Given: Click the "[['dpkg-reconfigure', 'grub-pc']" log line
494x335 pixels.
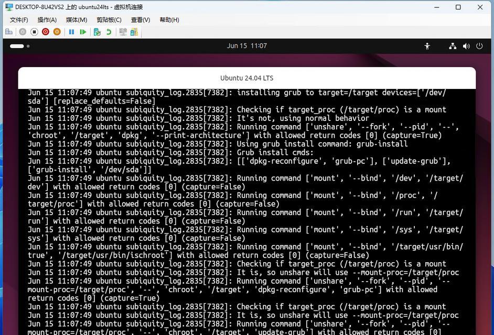Looking at the screenshot, I should pos(239,161).
